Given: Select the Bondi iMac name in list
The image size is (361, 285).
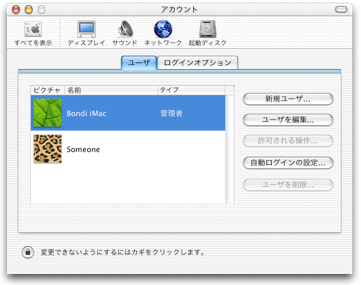Looking at the screenshot, I should [x=86, y=114].
